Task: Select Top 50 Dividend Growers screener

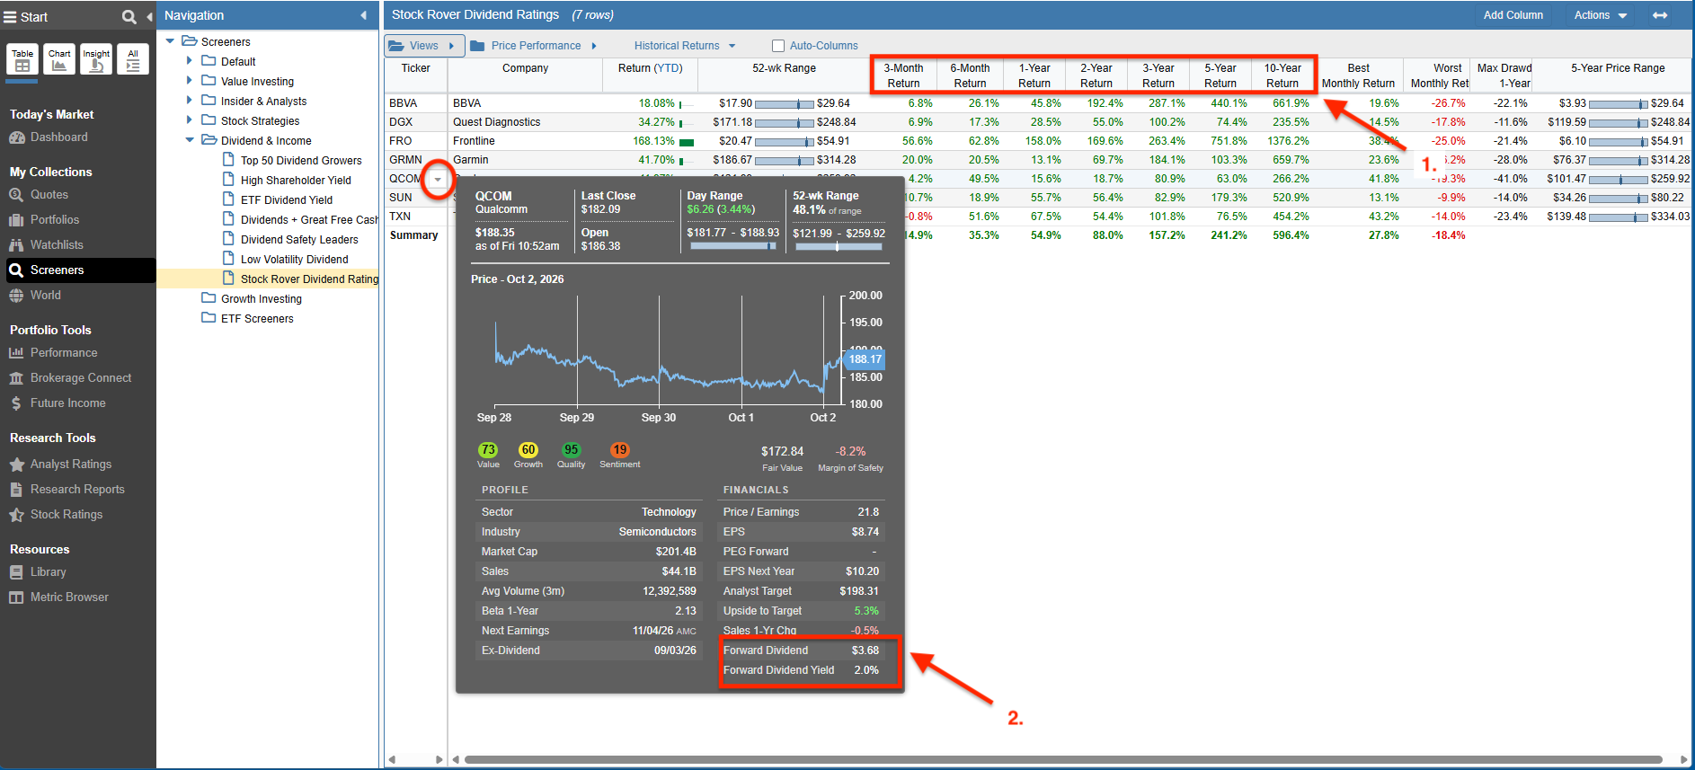Action: coord(301,161)
